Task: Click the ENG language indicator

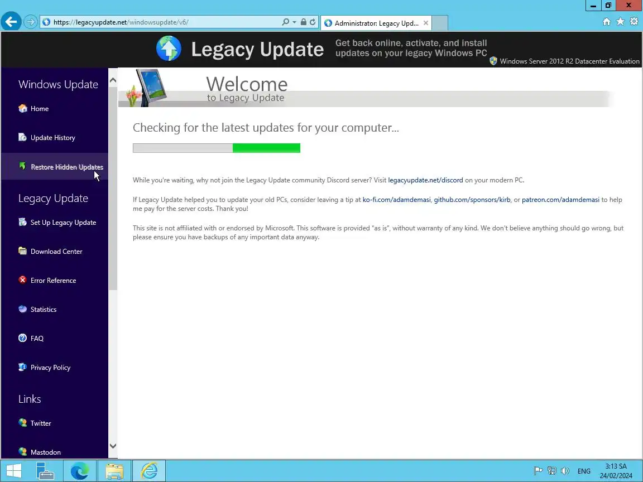Action: (x=584, y=471)
